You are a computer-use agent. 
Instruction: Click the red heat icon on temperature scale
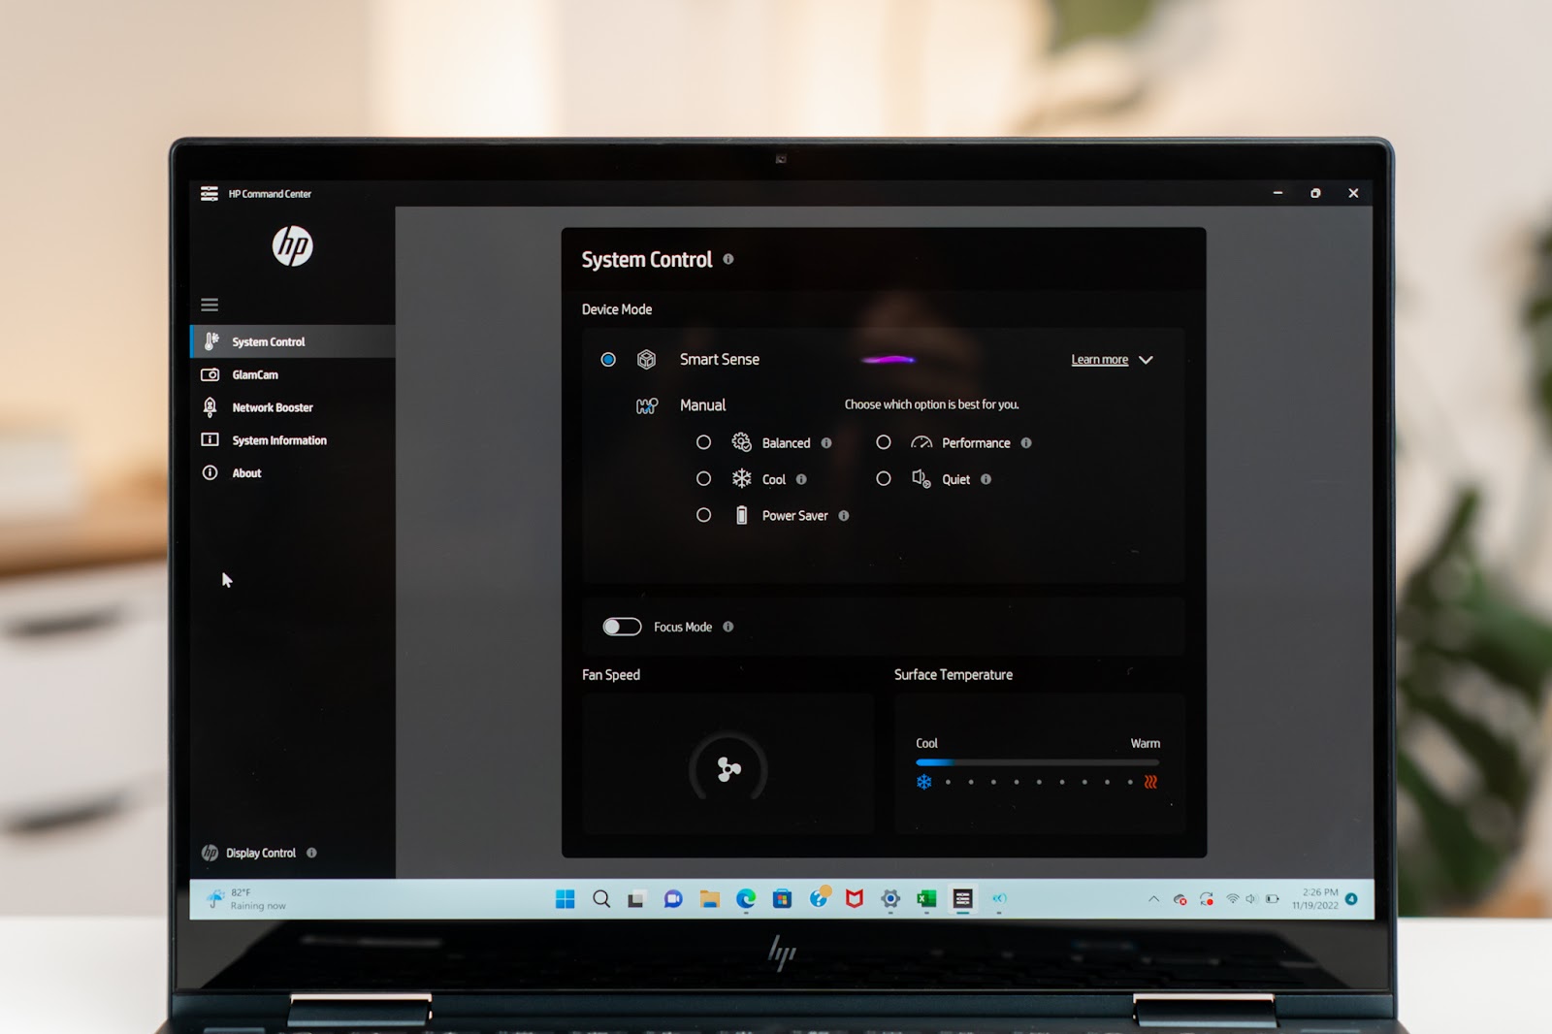pyautogui.click(x=1150, y=782)
